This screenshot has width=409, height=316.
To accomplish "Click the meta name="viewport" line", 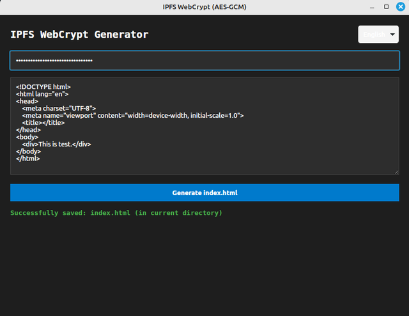I will 133,115.
